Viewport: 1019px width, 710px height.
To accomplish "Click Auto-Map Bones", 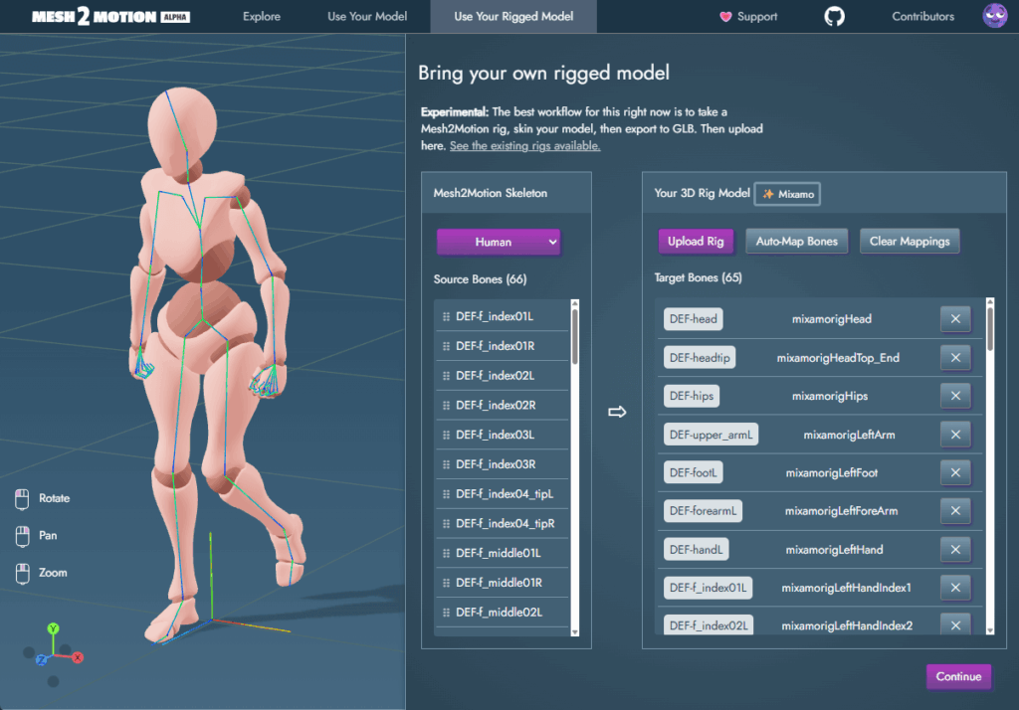I will click(x=796, y=241).
